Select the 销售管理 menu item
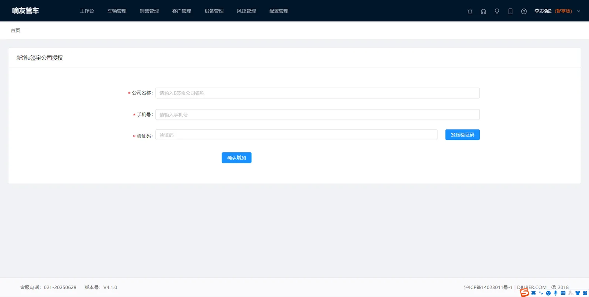 click(x=149, y=11)
